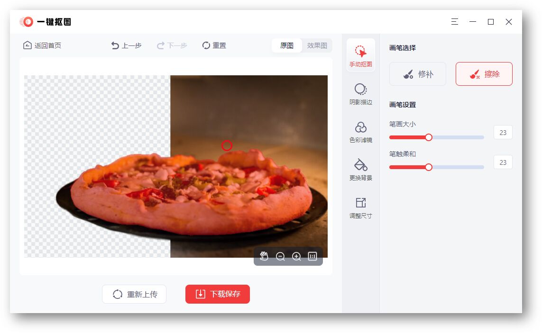Open the 阴影描边 shadow stroke panel
The height and width of the screenshot is (333, 542).
click(360, 94)
